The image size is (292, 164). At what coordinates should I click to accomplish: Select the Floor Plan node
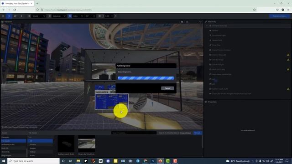pyautogui.click(x=215, y=45)
